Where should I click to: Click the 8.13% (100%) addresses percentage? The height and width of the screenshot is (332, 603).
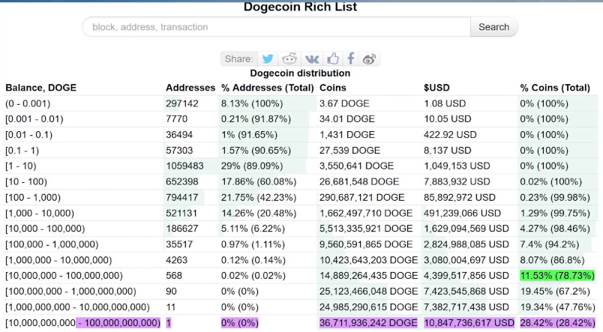252,103
